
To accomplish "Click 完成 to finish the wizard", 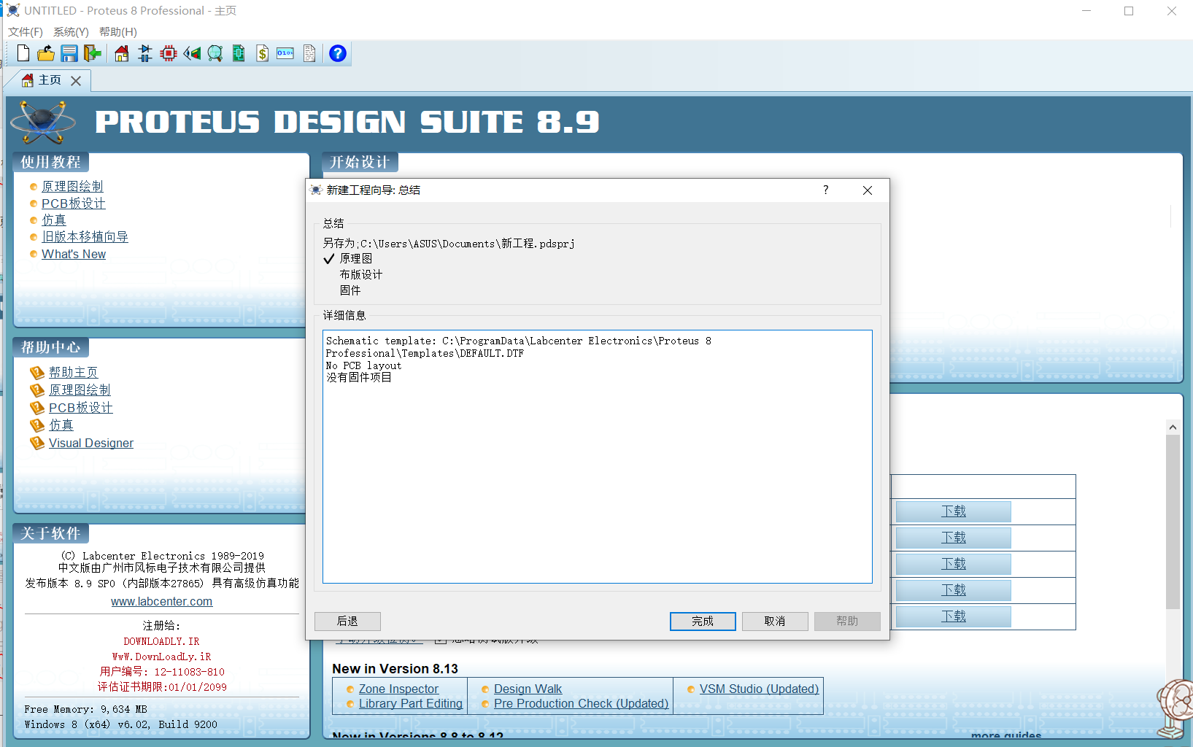I will click(703, 621).
